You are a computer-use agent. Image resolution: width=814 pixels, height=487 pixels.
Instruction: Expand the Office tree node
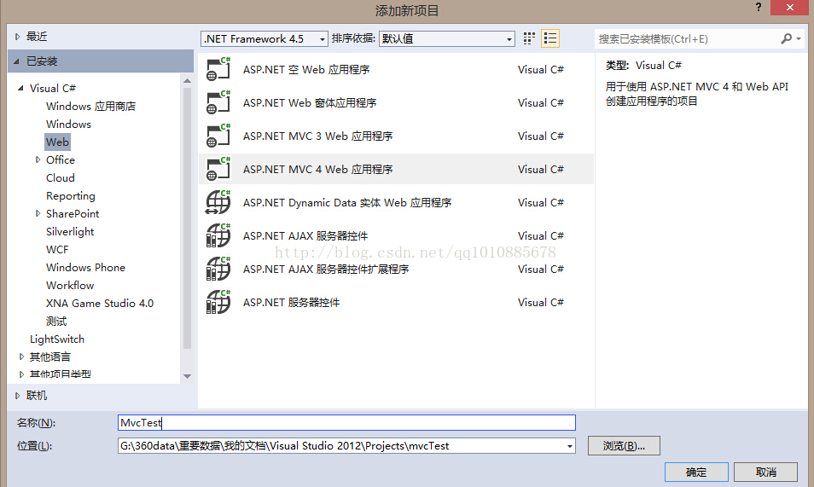pos(38,159)
